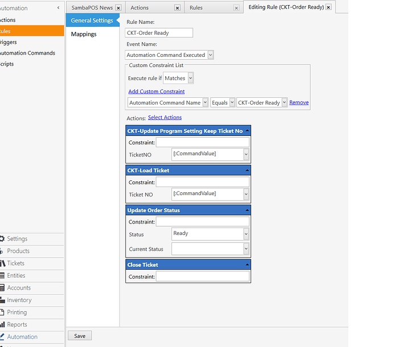Open the Execute rule if Matches dropdown
Viewport: 393px width, 347px height.
(x=190, y=78)
